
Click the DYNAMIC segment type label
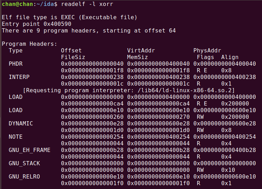(21, 123)
